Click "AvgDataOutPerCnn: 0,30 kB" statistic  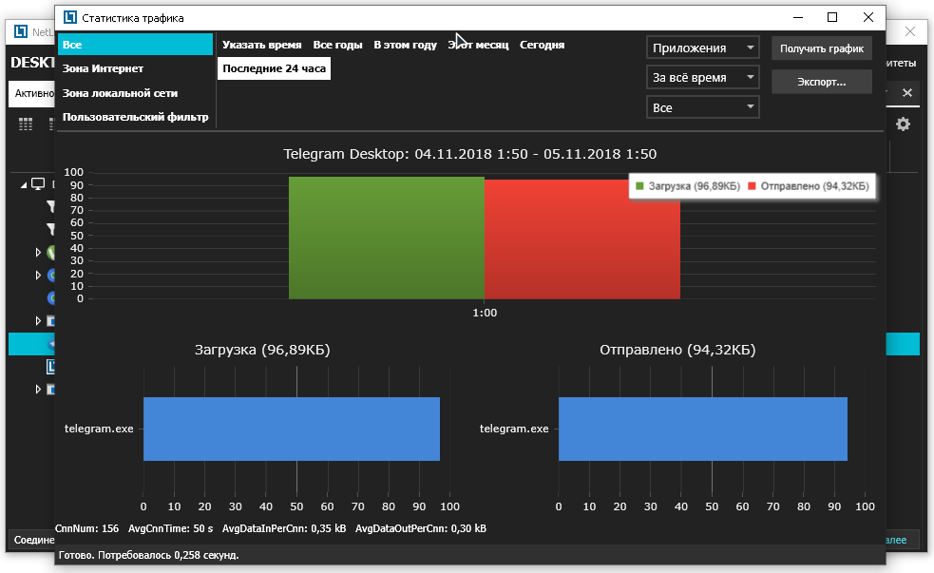[x=421, y=528]
